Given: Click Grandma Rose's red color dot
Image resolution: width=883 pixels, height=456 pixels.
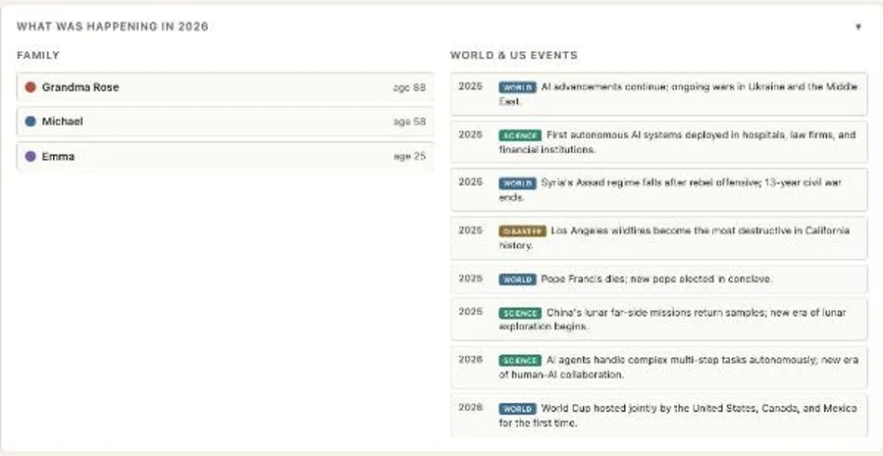Looking at the screenshot, I should point(30,87).
